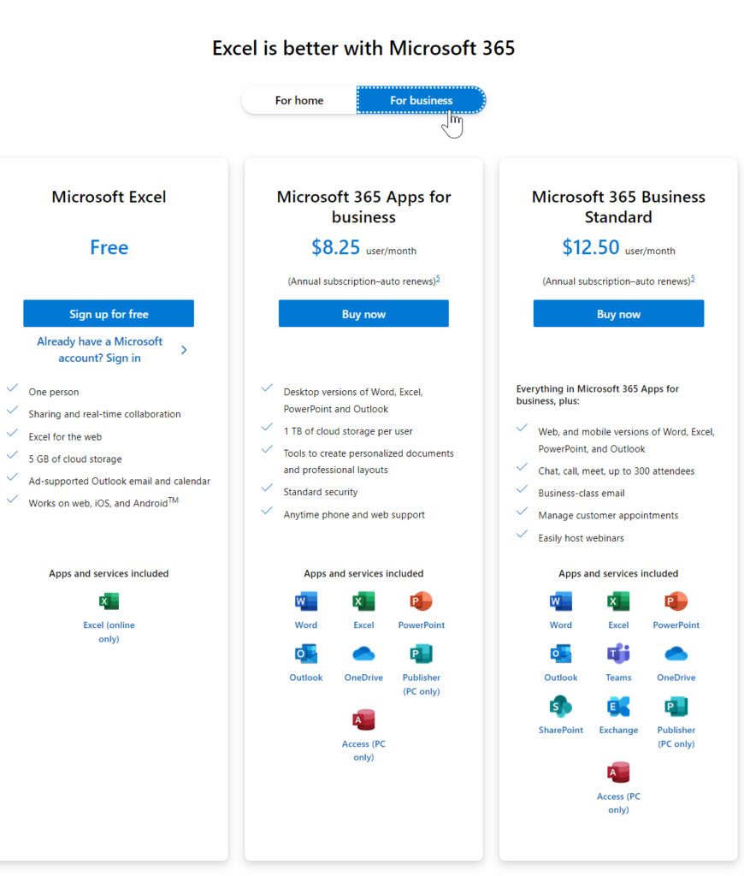Click the 'Microsoft Excel' plan title

(109, 197)
